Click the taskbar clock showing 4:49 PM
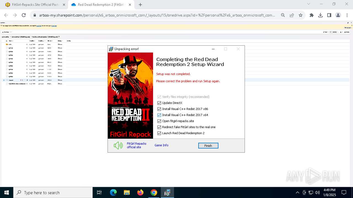The height and width of the screenshot is (198, 353). pyautogui.click(x=330, y=193)
